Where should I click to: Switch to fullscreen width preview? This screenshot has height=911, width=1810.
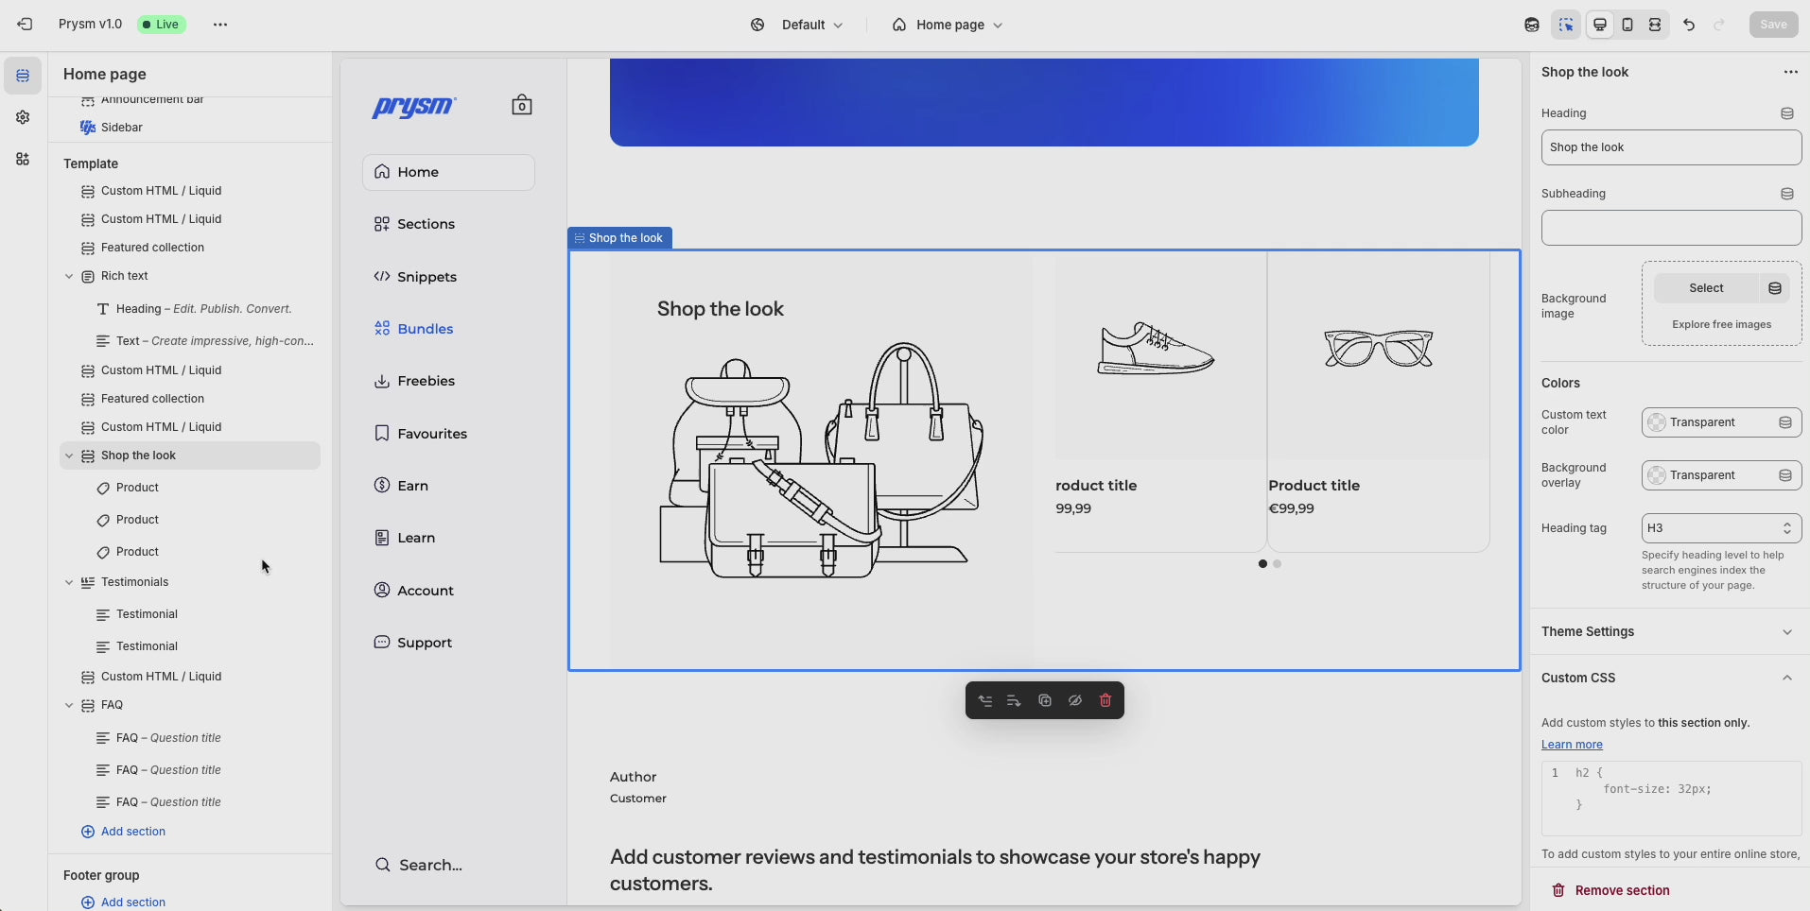pyautogui.click(x=1655, y=25)
